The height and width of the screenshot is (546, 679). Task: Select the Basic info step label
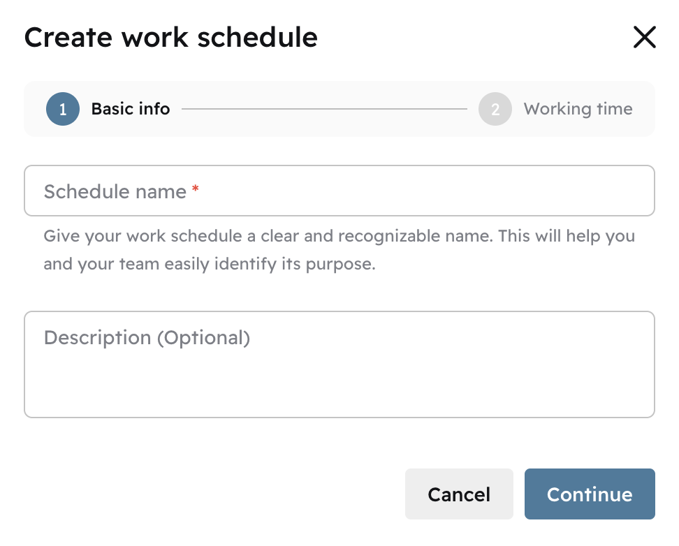(131, 109)
